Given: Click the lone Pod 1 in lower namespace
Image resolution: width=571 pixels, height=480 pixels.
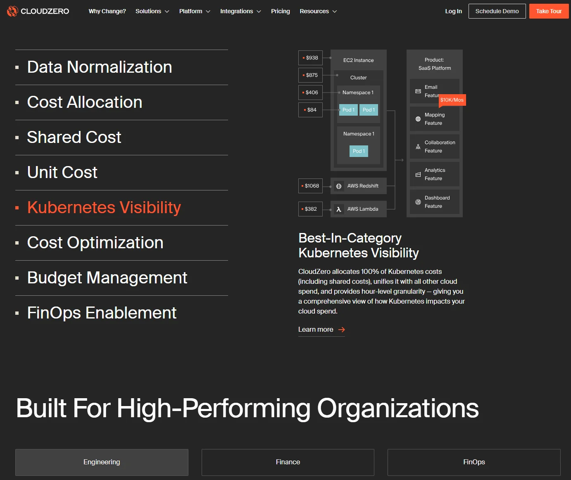Looking at the screenshot, I should [x=359, y=151].
